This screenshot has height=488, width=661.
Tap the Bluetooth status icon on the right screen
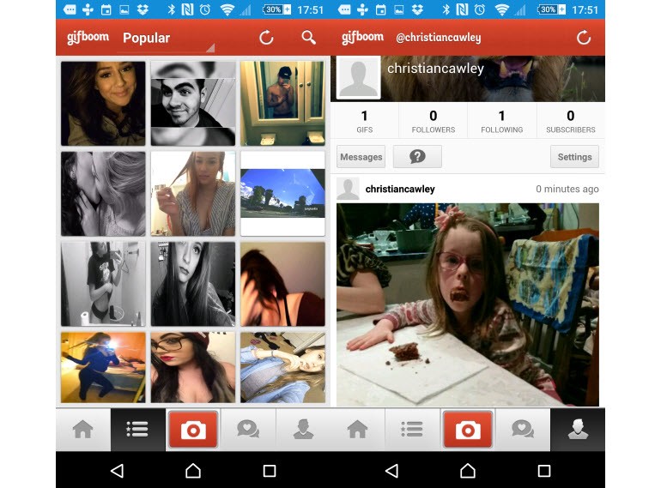[x=446, y=9]
